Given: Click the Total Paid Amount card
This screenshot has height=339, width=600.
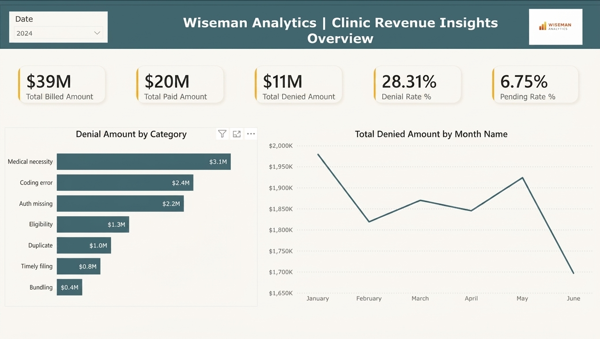Looking at the screenshot, I should pos(180,85).
